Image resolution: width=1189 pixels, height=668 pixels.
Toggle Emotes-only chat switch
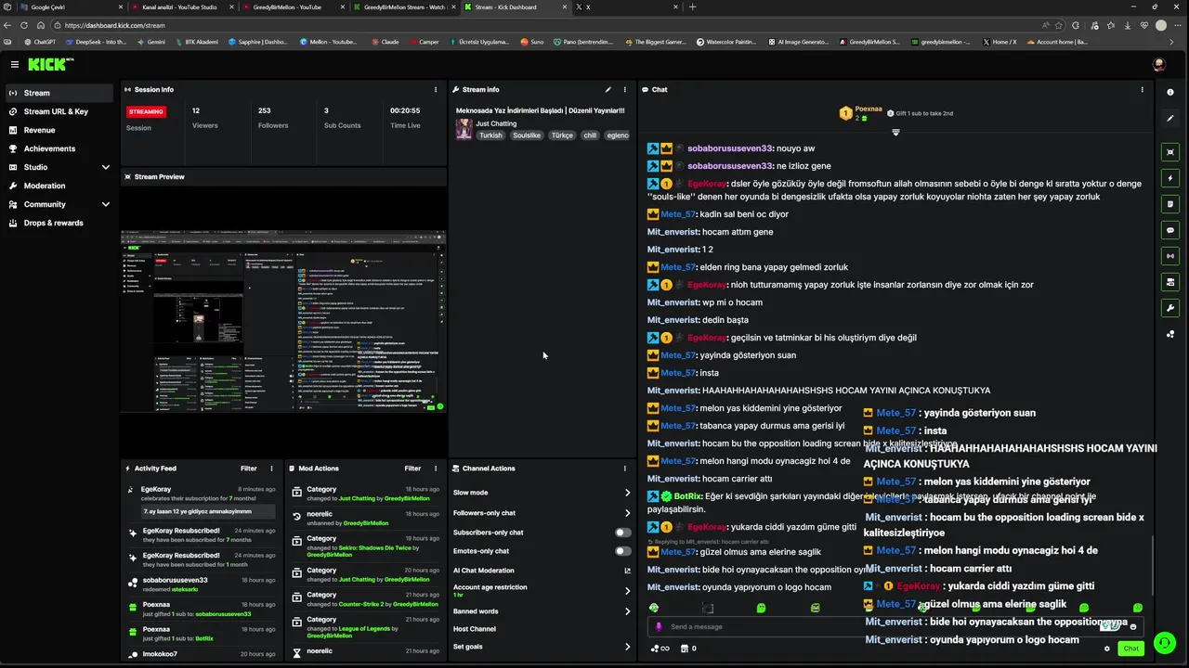622,551
